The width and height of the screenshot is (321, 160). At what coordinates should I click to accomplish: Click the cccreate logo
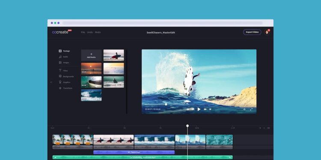pyautogui.click(x=60, y=32)
